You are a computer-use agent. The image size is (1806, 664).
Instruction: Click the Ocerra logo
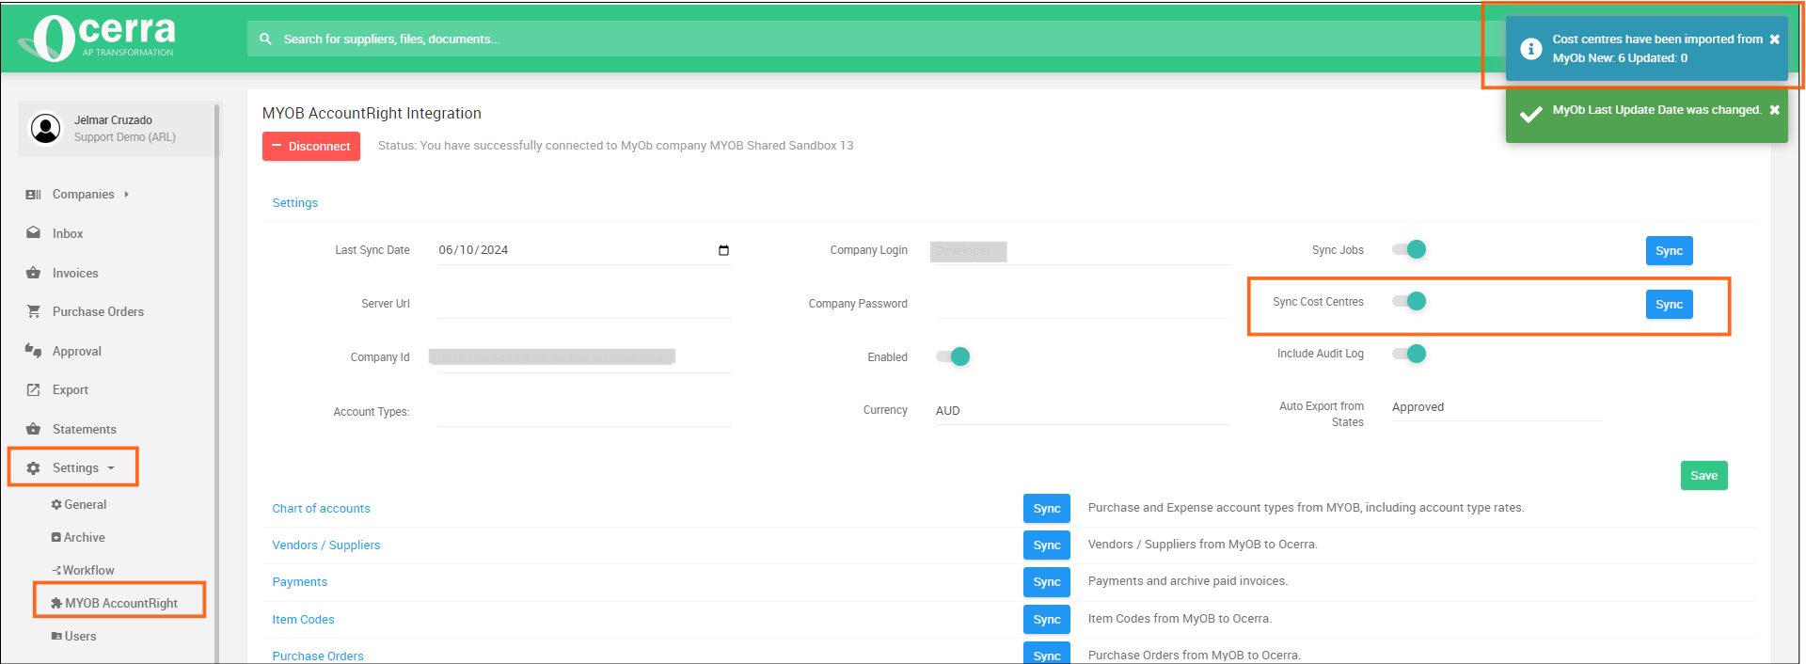[x=98, y=38]
